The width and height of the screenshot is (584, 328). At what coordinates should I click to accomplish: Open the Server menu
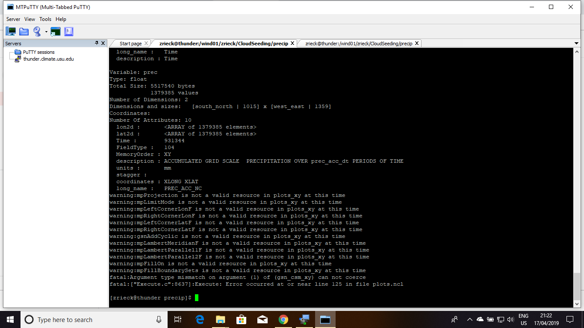[x=13, y=19]
